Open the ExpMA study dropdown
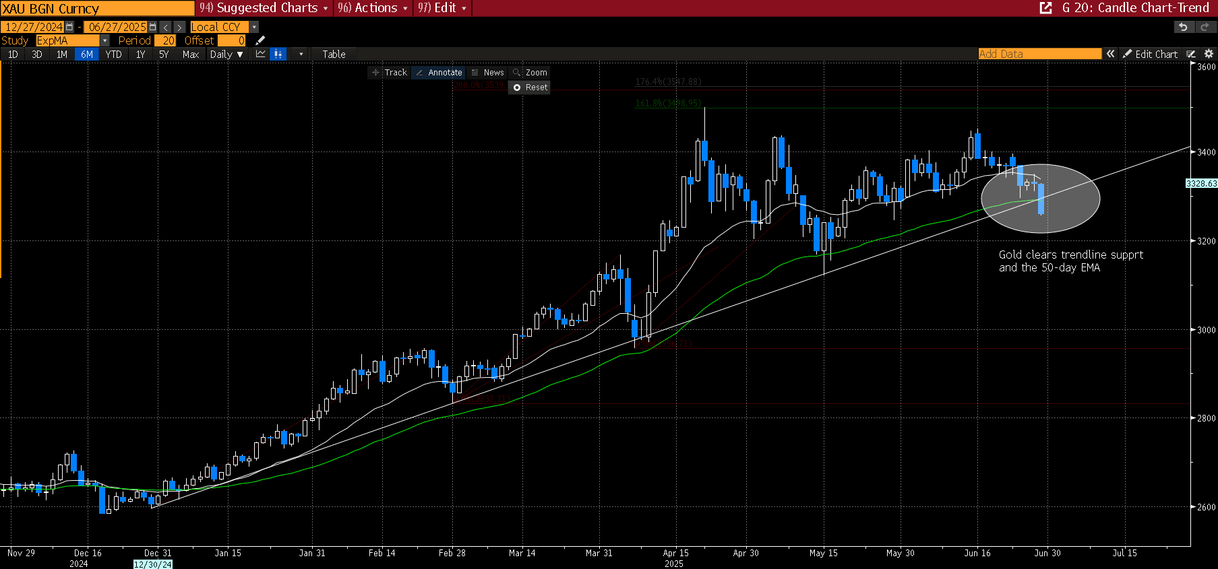The height and width of the screenshot is (569, 1218). click(105, 40)
